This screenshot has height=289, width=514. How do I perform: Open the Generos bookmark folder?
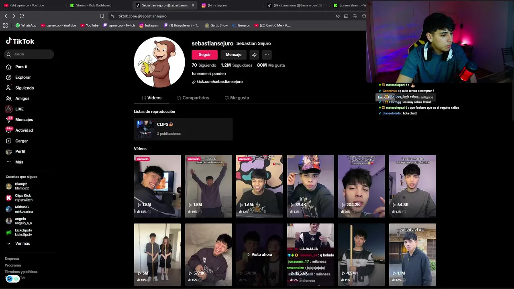pos(241,25)
